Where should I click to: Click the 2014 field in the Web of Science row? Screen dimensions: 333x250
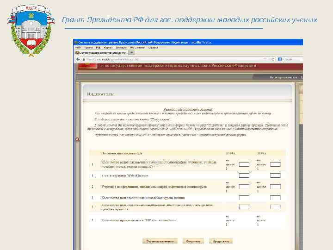(x=244, y=175)
